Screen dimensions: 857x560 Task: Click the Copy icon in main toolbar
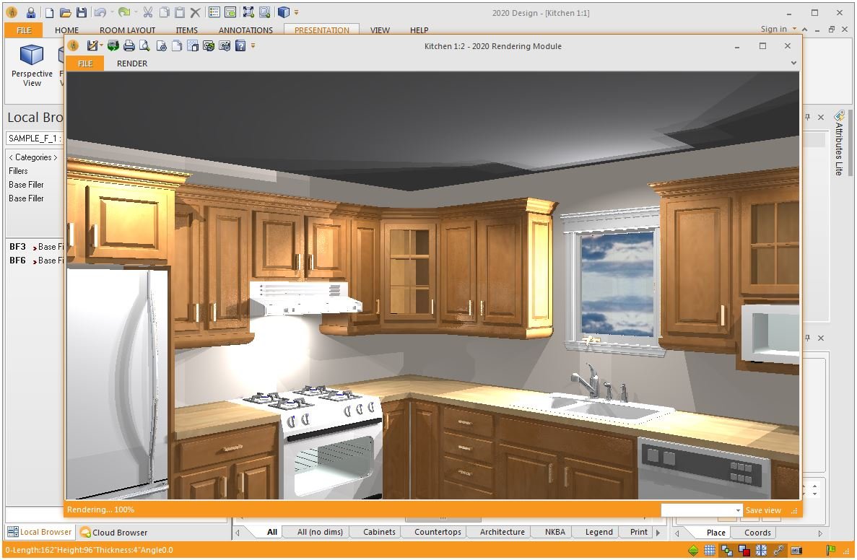(x=164, y=12)
